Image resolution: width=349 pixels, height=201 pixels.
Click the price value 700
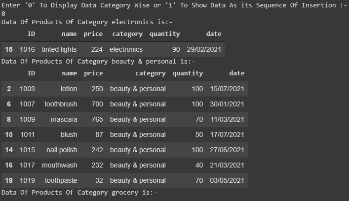[97, 104]
